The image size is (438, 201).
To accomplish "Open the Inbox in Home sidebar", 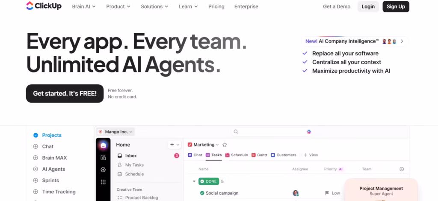I will click(131, 156).
